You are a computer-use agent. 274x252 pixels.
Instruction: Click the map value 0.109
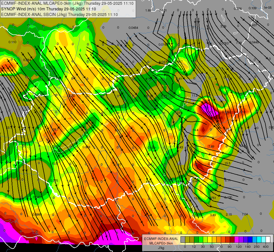[x=252, y=8]
